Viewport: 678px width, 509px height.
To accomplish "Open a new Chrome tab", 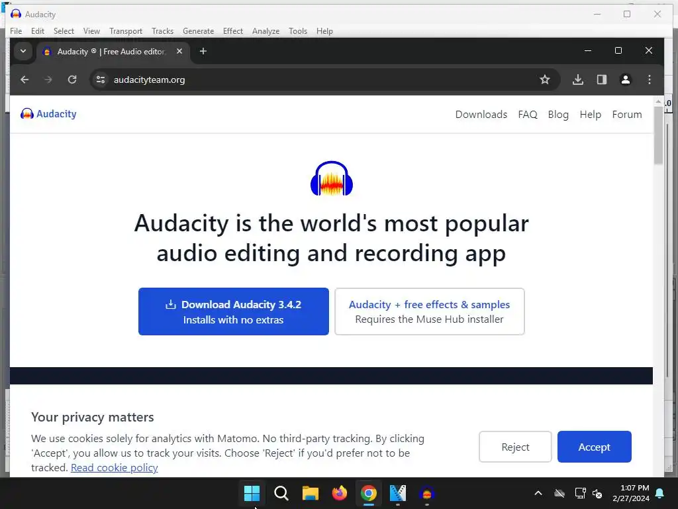I will click(x=203, y=51).
